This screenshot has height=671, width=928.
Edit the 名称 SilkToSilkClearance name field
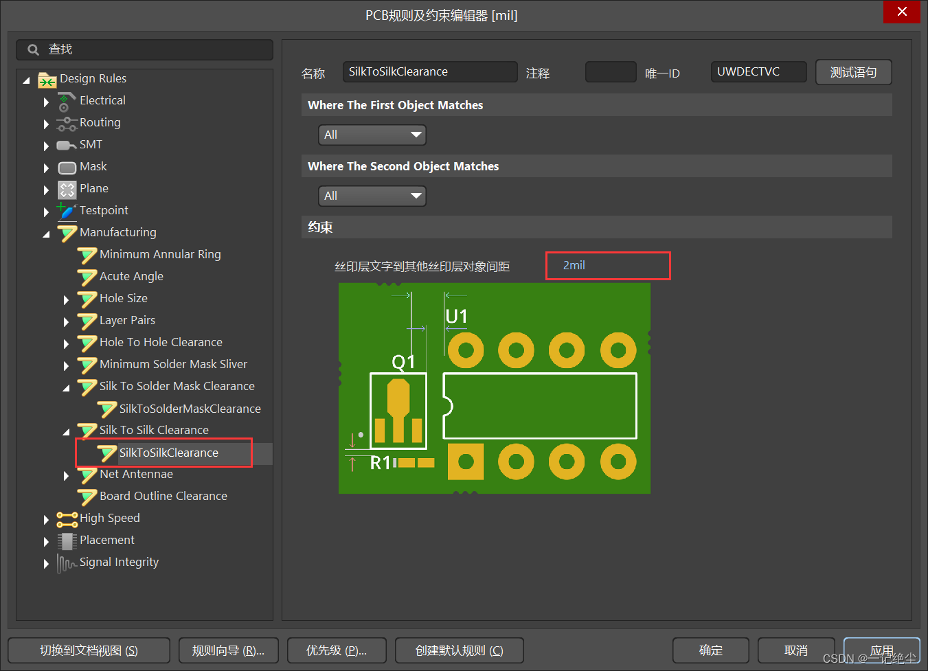click(x=430, y=71)
